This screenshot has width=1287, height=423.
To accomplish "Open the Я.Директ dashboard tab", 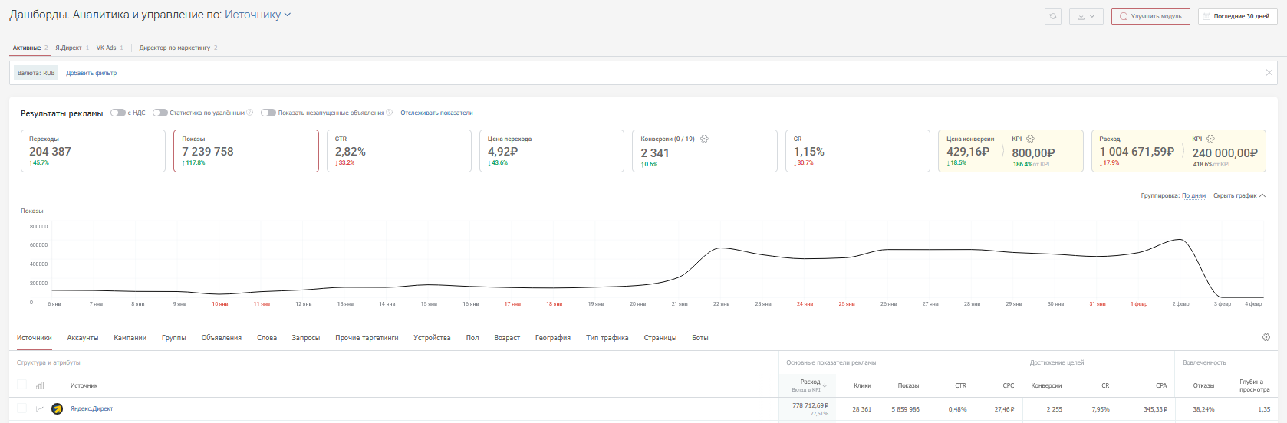I will 68,48.
